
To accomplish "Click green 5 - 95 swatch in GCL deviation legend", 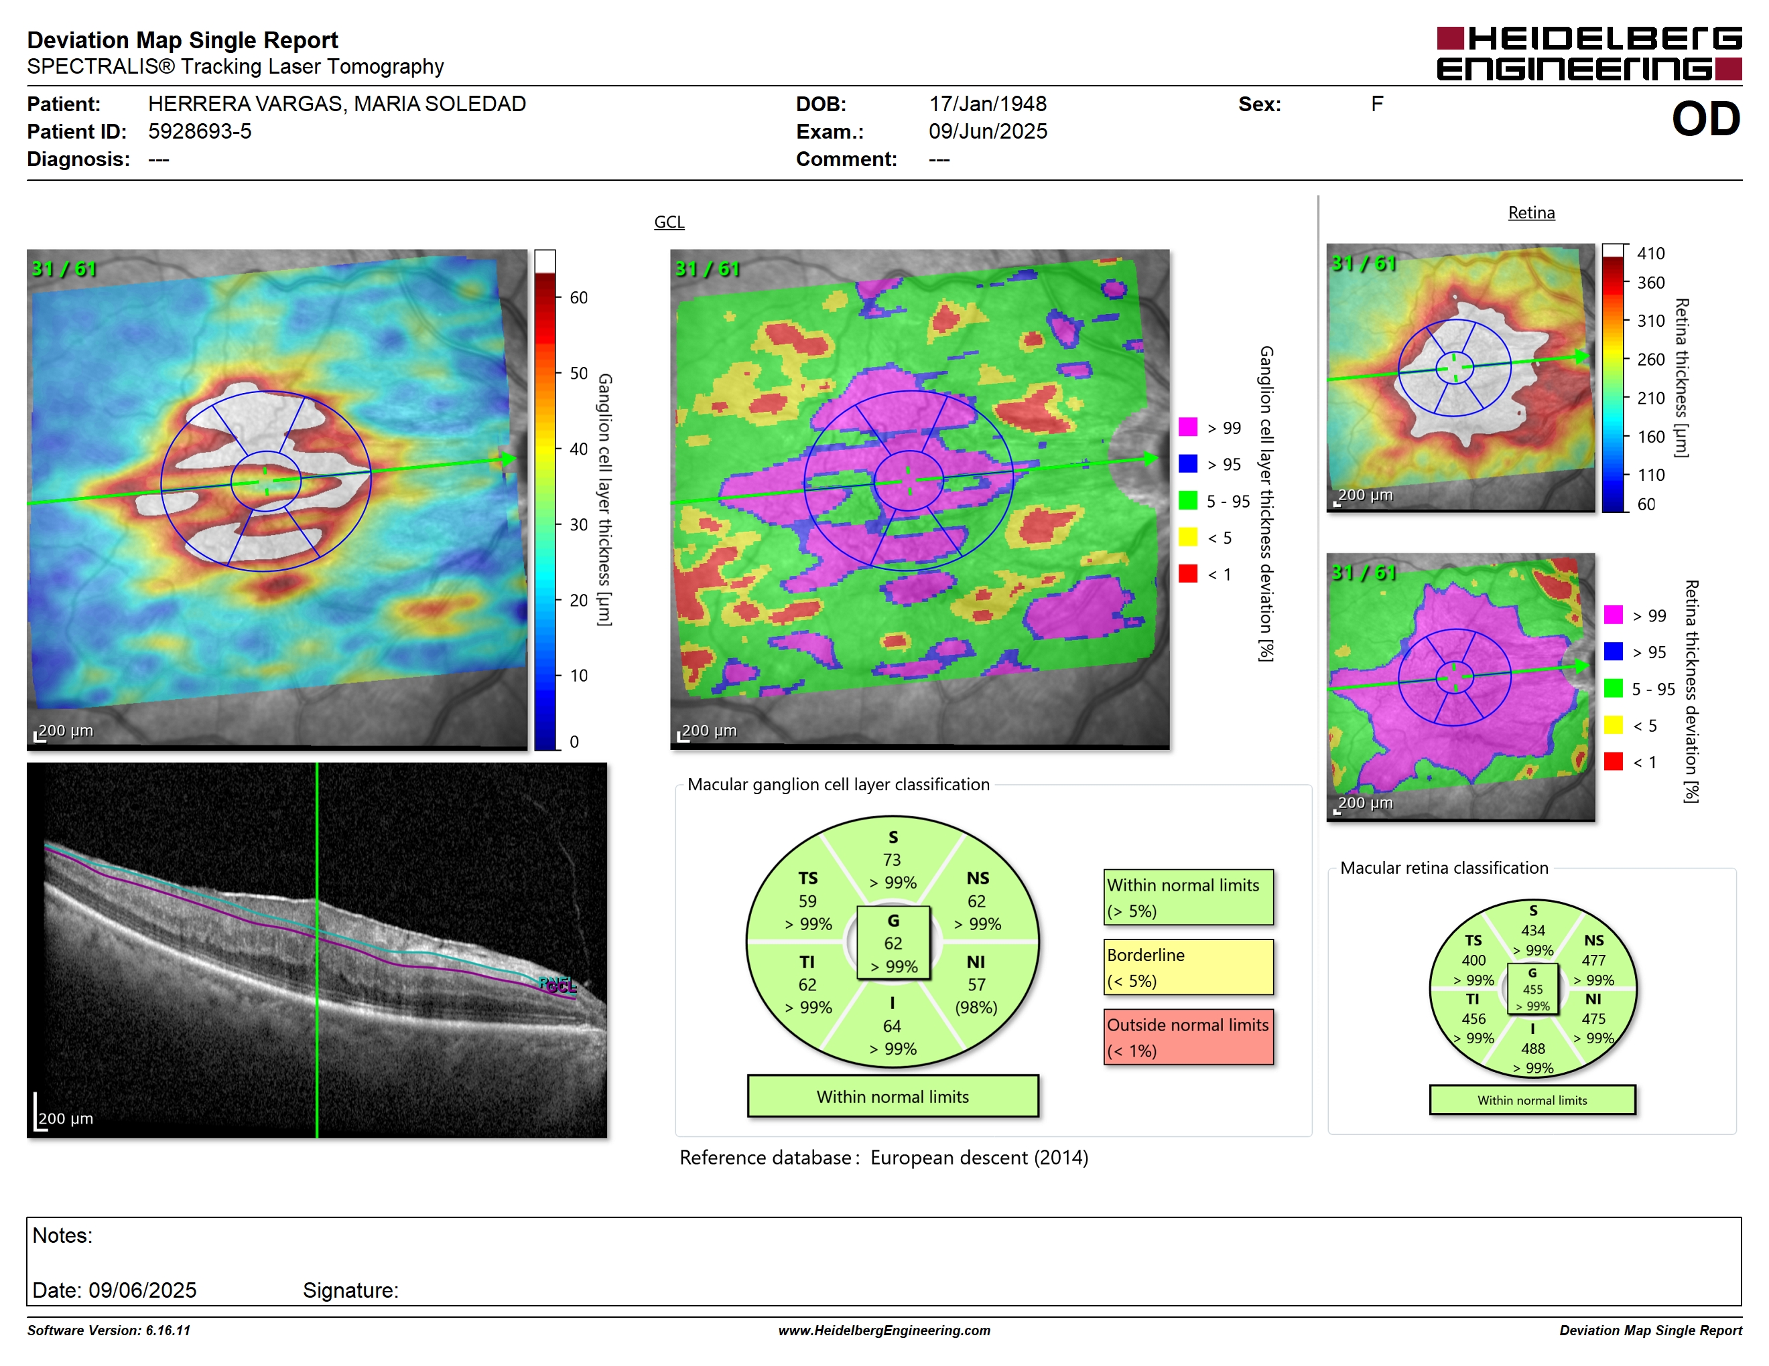I will click(x=1187, y=501).
